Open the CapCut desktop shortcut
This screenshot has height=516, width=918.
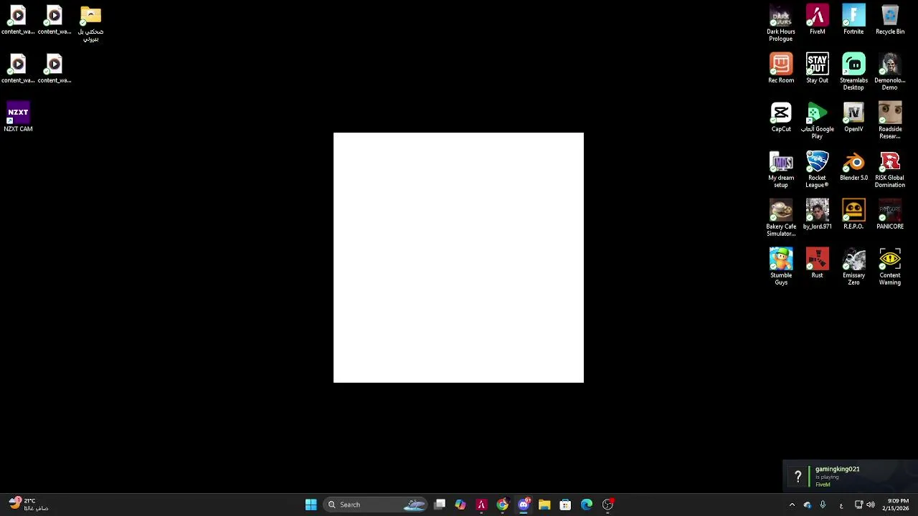click(x=781, y=117)
